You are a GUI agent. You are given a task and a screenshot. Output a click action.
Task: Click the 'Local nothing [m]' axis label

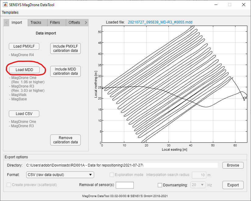pos(96,84)
